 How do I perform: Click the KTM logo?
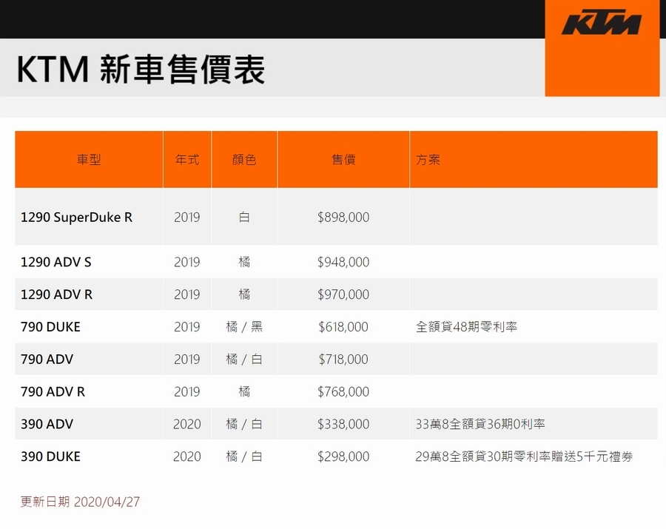tap(601, 24)
